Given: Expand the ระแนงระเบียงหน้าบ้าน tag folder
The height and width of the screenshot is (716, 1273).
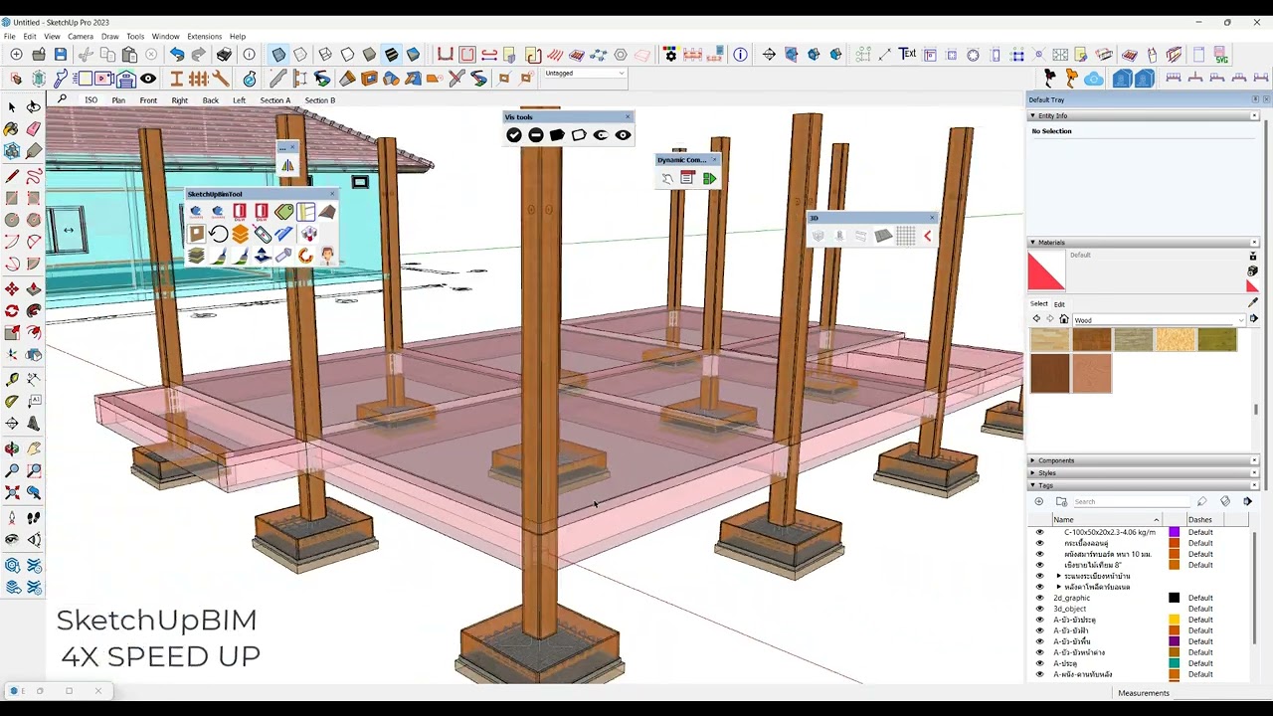Looking at the screenshot, I should [x=1059, y=576].
